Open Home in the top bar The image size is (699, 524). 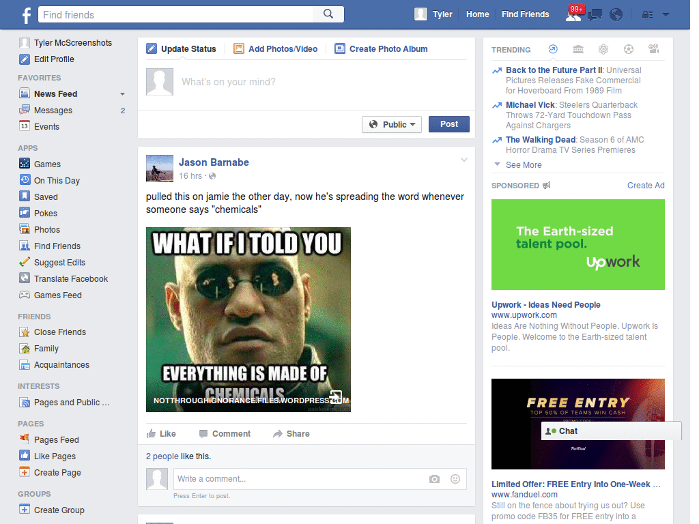point(477,14)
